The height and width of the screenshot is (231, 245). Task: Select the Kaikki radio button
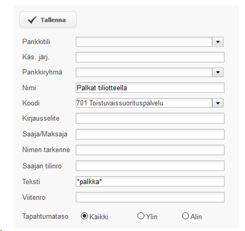84,216
